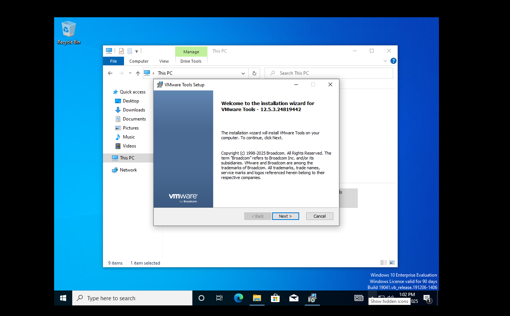Click Next in VMware Tools Setup
Screen dimensions: 510x316
tap(285, 216)
